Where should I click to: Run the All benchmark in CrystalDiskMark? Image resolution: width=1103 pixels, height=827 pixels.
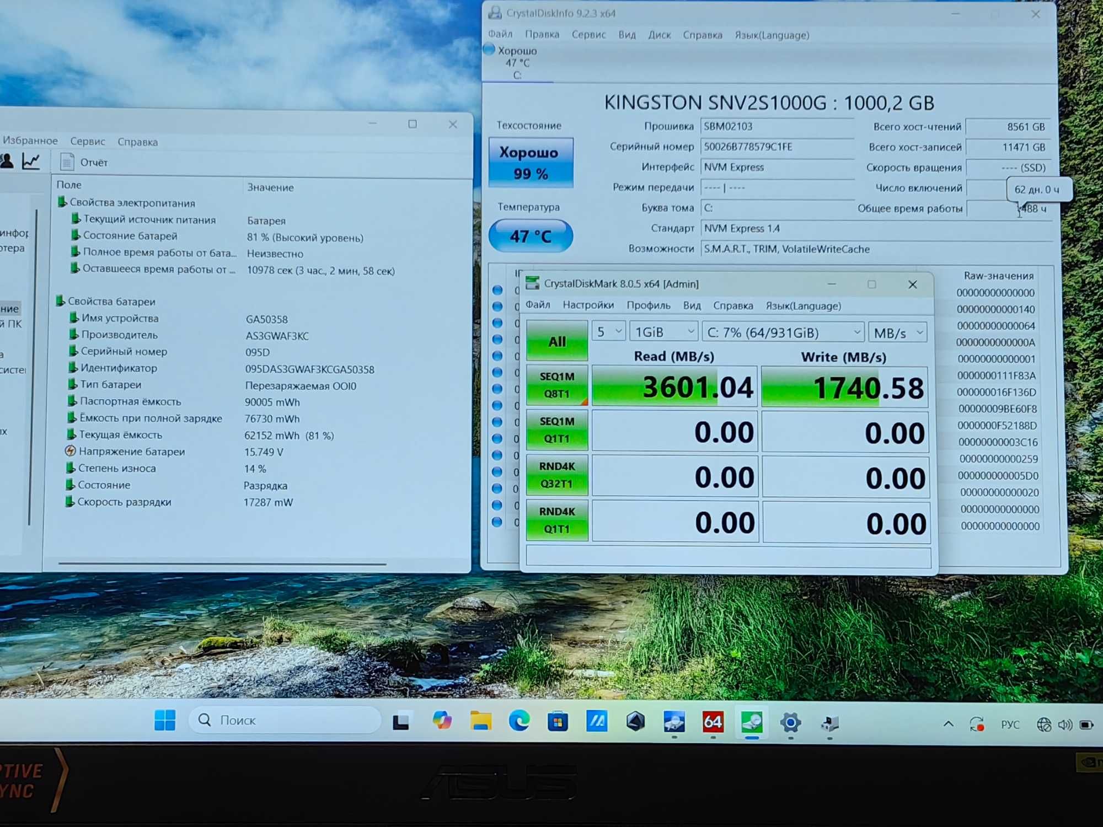pyautogui.click(x=556, y=341)
